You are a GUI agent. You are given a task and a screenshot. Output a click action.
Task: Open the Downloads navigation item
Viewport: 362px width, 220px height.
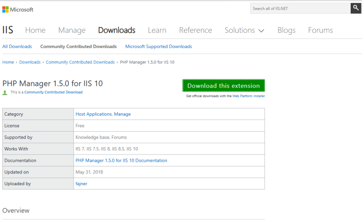[x=116, y=30]
